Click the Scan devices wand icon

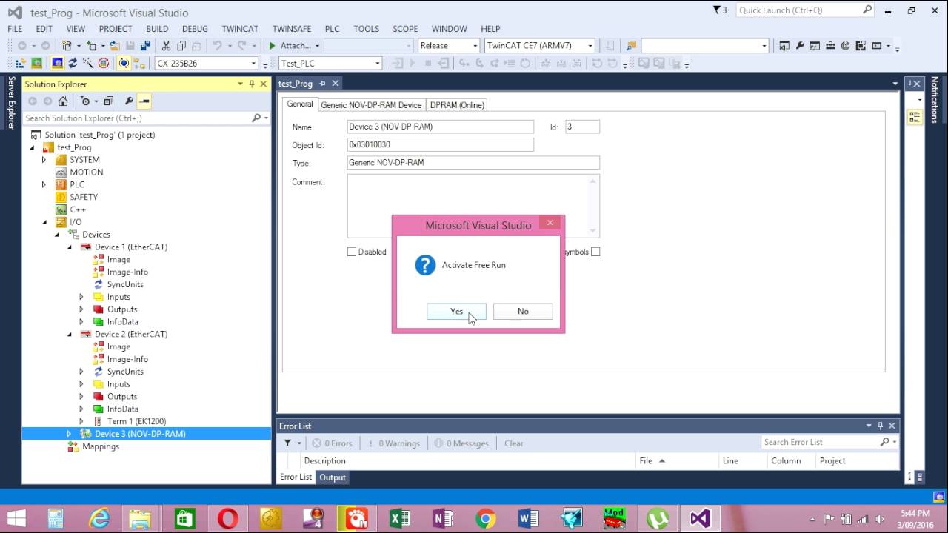pyautogui.click(x=87, y=63)
